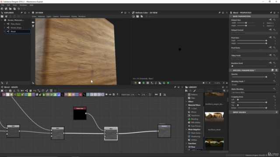280x157 pixels.
Task: Click the Undo icon in main toolbar
Action: point(19,9)
